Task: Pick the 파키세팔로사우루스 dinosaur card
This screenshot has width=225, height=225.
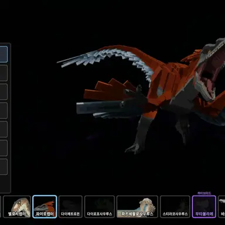Action: pyautogui.click(x=137, y=207)
